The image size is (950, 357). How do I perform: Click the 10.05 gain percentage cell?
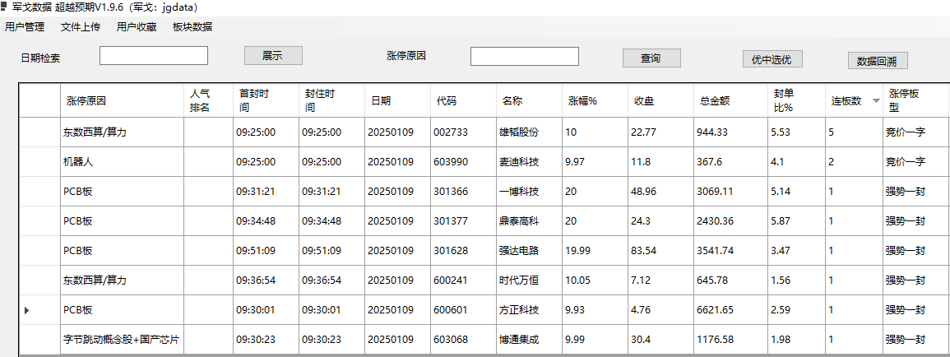(595, 280)
